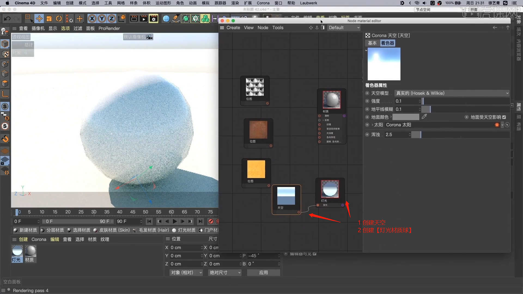Click the green cloner cubes icon
Screen dimensions: 523x294
205,19
